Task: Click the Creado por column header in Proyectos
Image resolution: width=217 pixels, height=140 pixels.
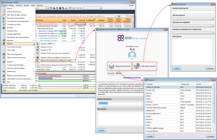Action: tap(188, 84)
